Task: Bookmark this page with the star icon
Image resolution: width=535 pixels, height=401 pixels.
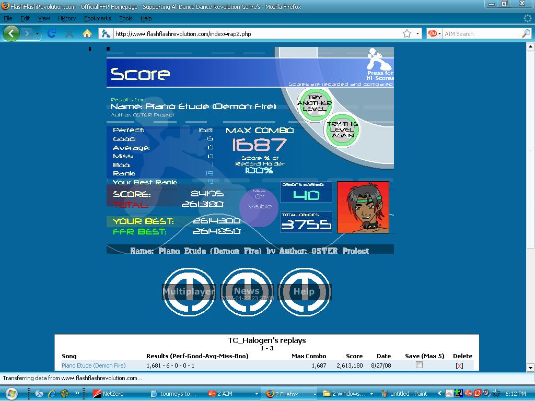Action: pyautogui.click(x=406, y=33)
